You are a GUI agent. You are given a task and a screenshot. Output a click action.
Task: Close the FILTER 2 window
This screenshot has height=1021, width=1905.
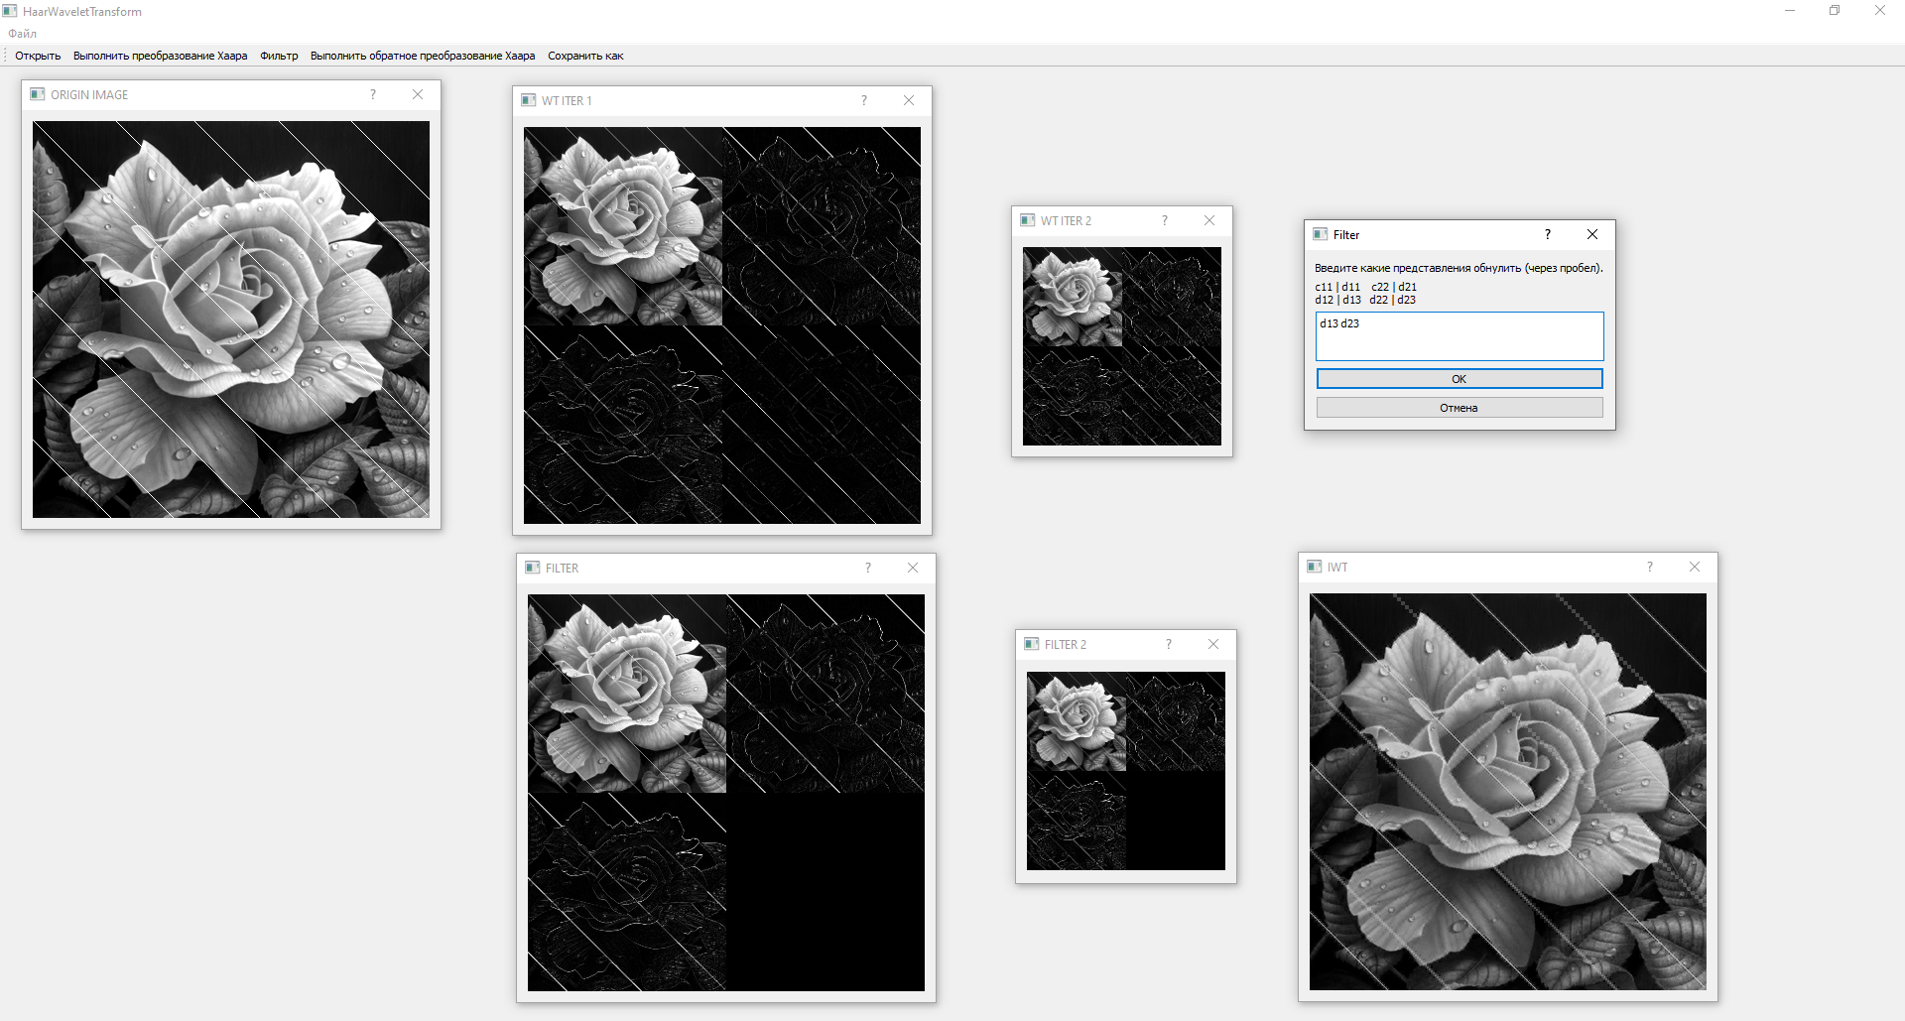[1213, 644]
